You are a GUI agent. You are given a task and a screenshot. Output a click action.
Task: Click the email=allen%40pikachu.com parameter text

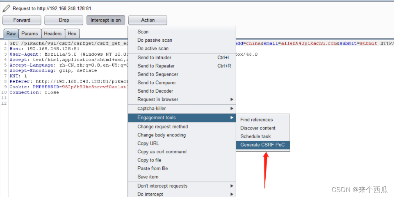(300, 43)
